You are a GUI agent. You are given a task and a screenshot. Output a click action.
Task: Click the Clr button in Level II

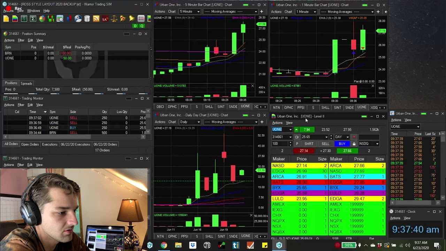[297, 137]
